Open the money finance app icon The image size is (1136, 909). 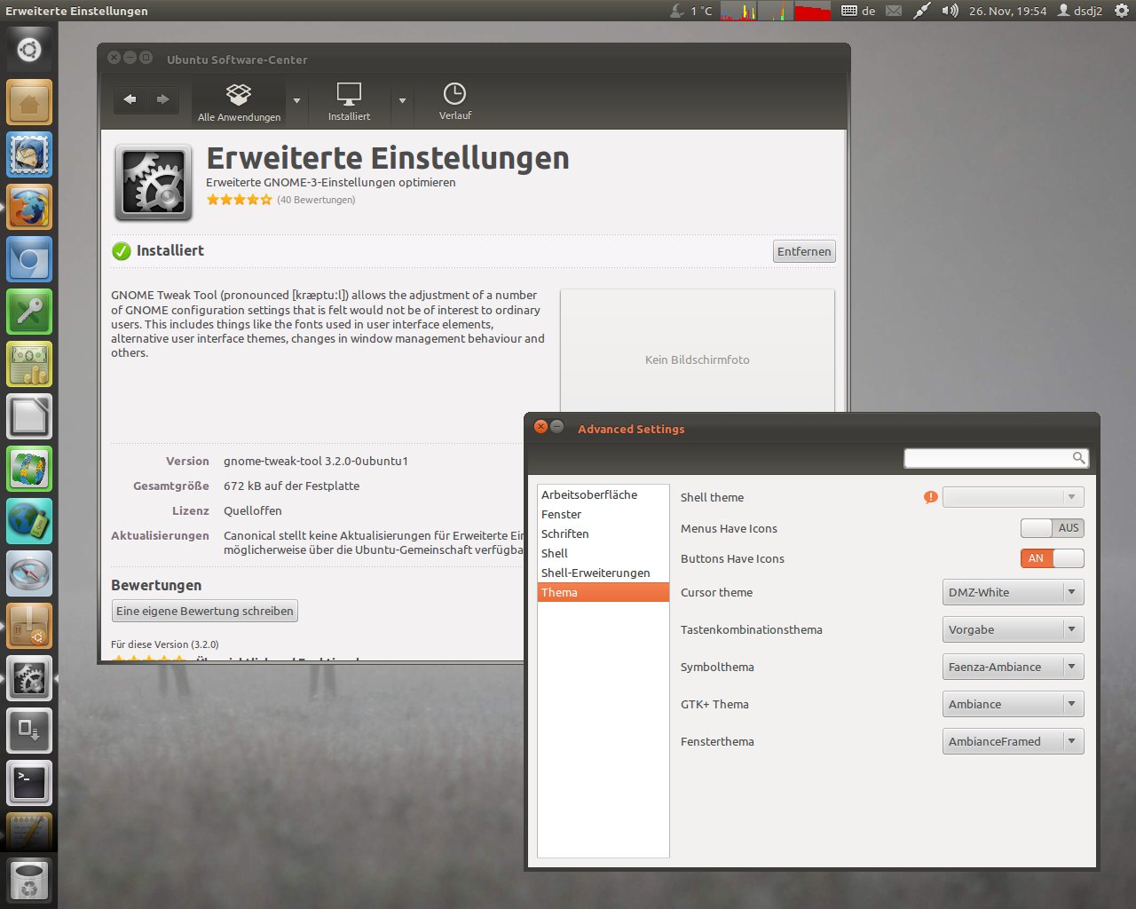click(29, 365)
